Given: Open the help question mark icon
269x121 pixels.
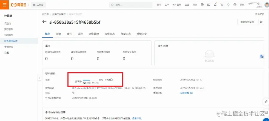Looking at the screenshot, I should tap(235, 5).
